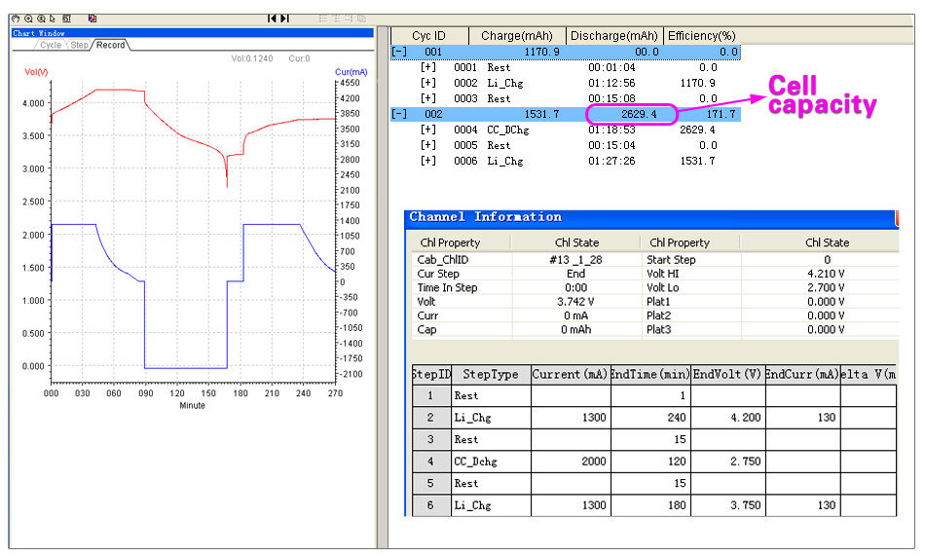Image resolution: width=925 pixels, height=556 pixels.
Task: Collapse cycle 002 row
Action: coord(399,114)
